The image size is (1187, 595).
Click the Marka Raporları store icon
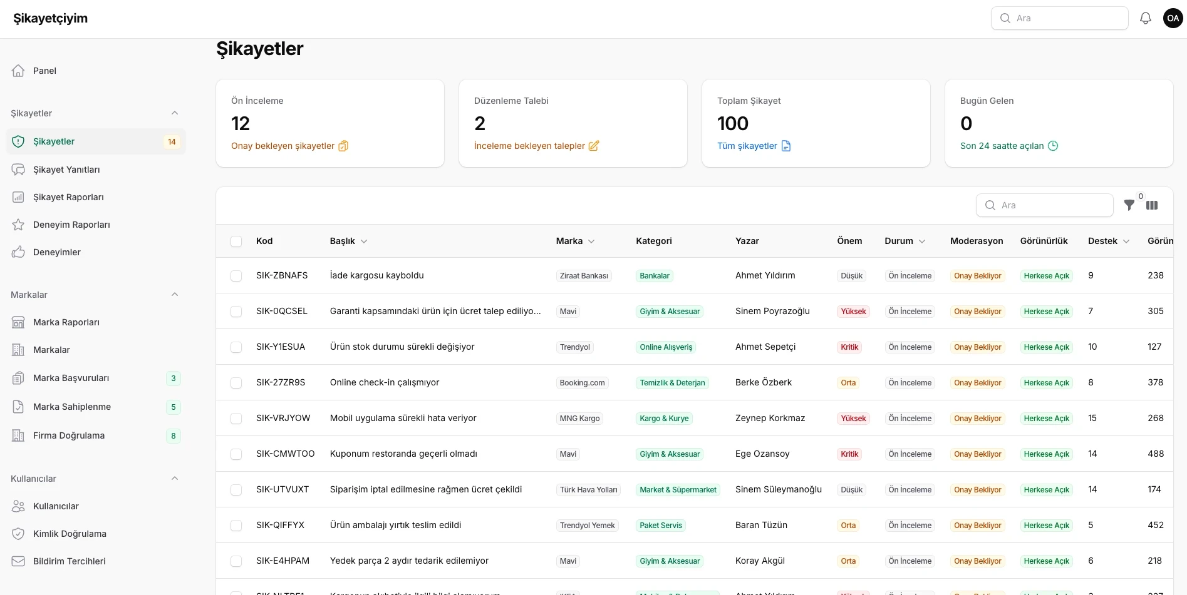18,322
